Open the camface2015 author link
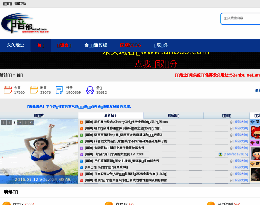The width and height of the screenshot is (260, 205). point(236,154)
